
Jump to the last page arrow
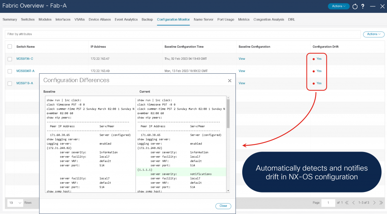381,203
